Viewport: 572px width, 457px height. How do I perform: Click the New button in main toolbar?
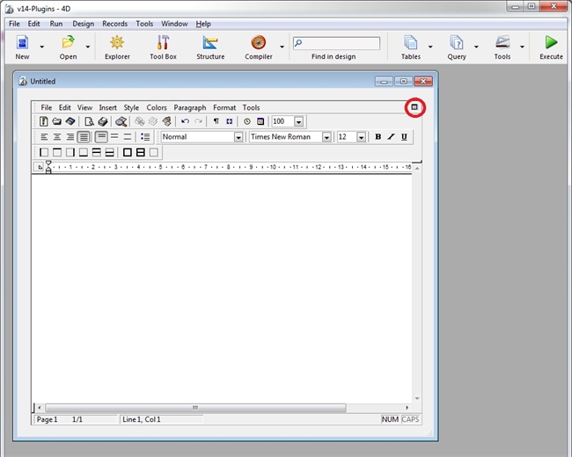(22, 47)
